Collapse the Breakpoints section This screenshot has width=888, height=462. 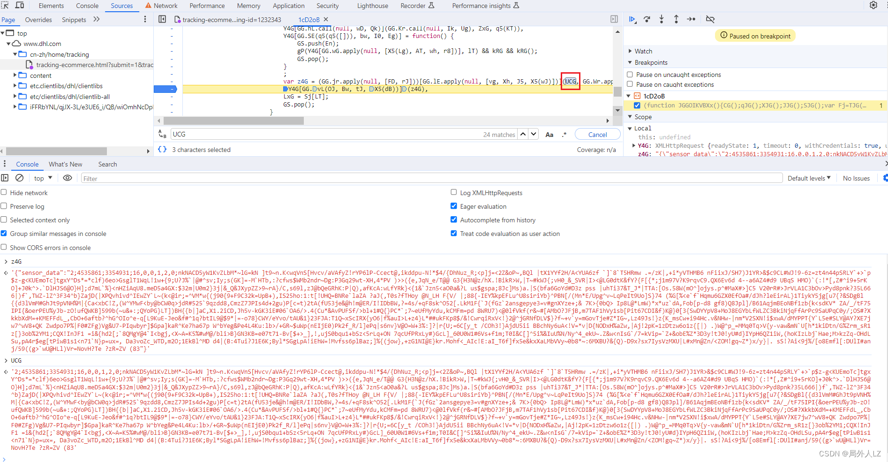[x=630, y=62]
